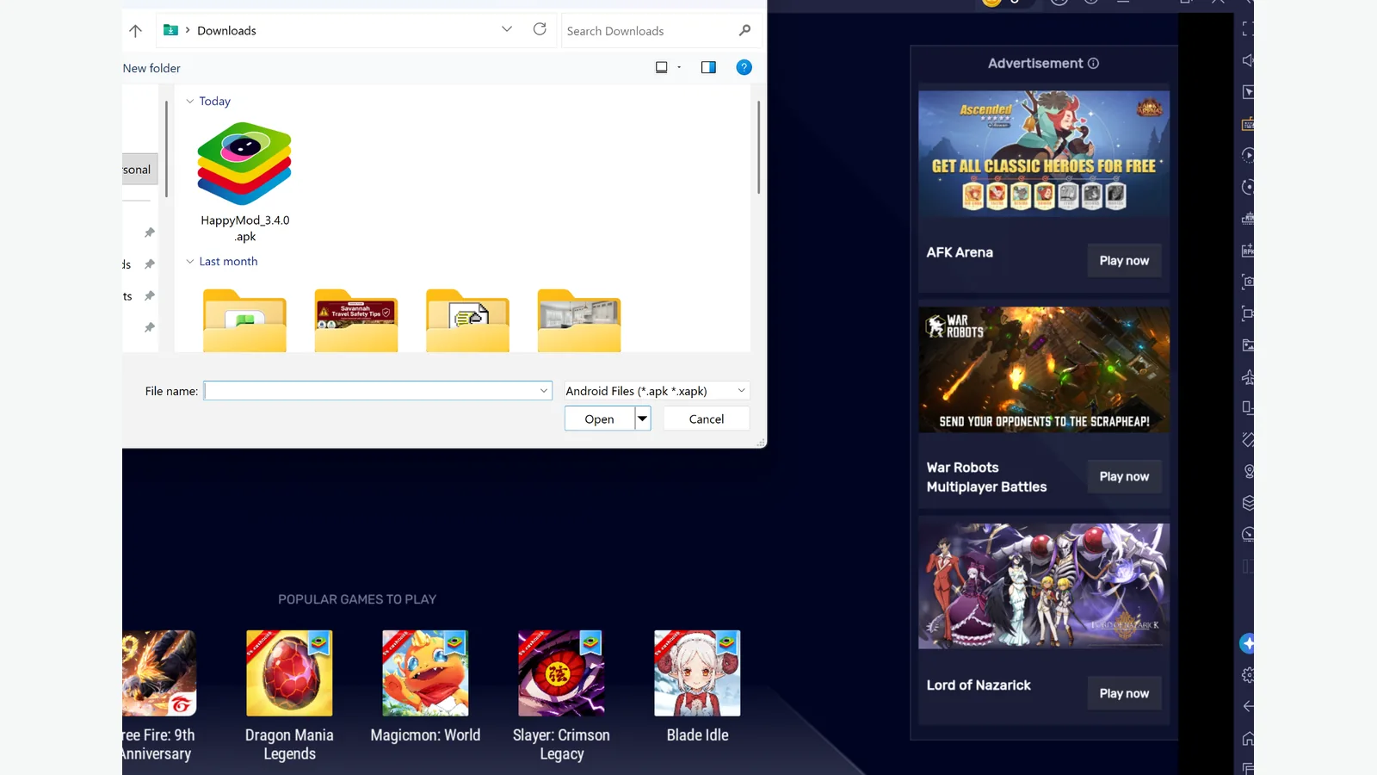Click the eco mode gauge sidebar icon
1377x775 pixels.
1247,535
